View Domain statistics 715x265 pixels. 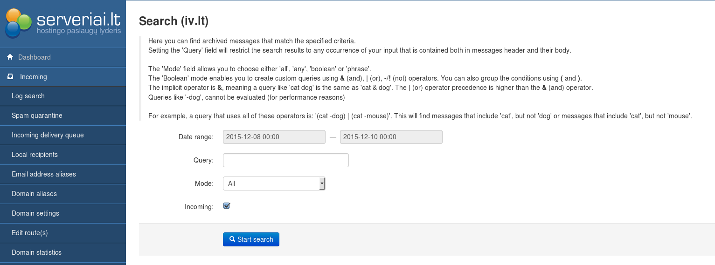click(36, 252)
